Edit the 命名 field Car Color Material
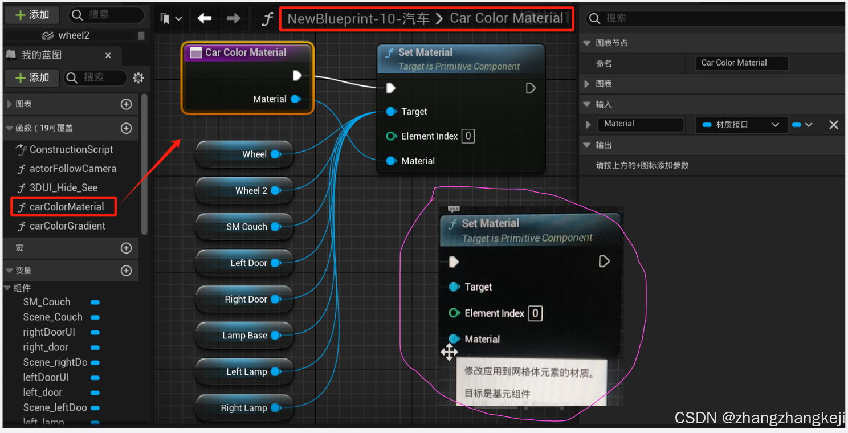The width and height of the screenshot is (848, 433). click(x=742, y=63)
